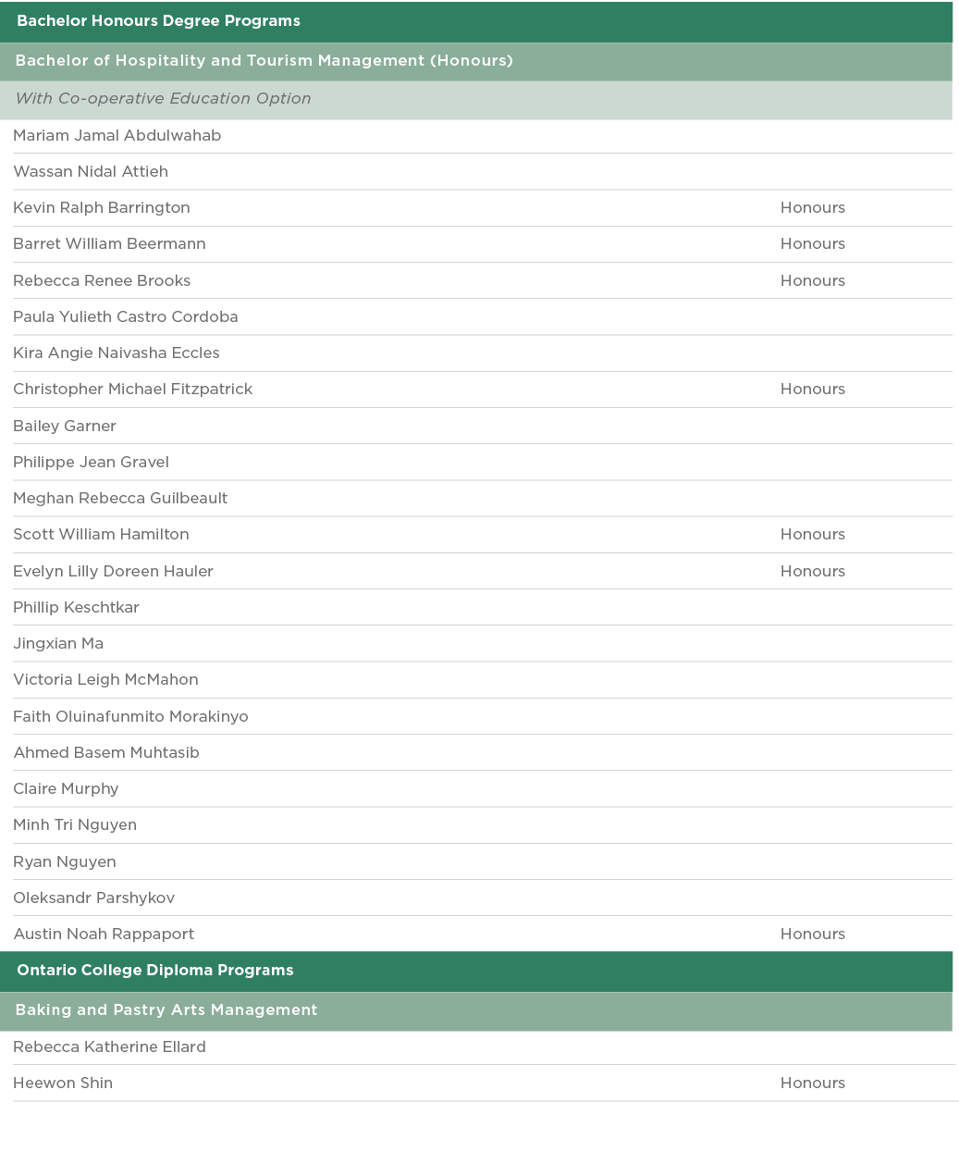Select Kevin Ralph Barrington in the list
Image resolution: width=959 pixels, height=1164 pixels.
[x=102, y=208]
